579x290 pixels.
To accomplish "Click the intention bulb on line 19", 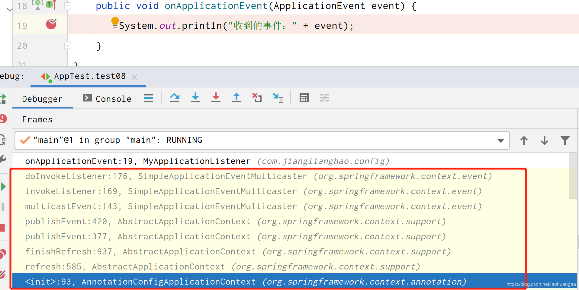I will click(115, 22).
